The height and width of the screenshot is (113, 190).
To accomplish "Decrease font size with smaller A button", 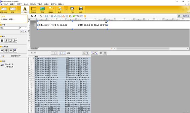I will point(25,31).
